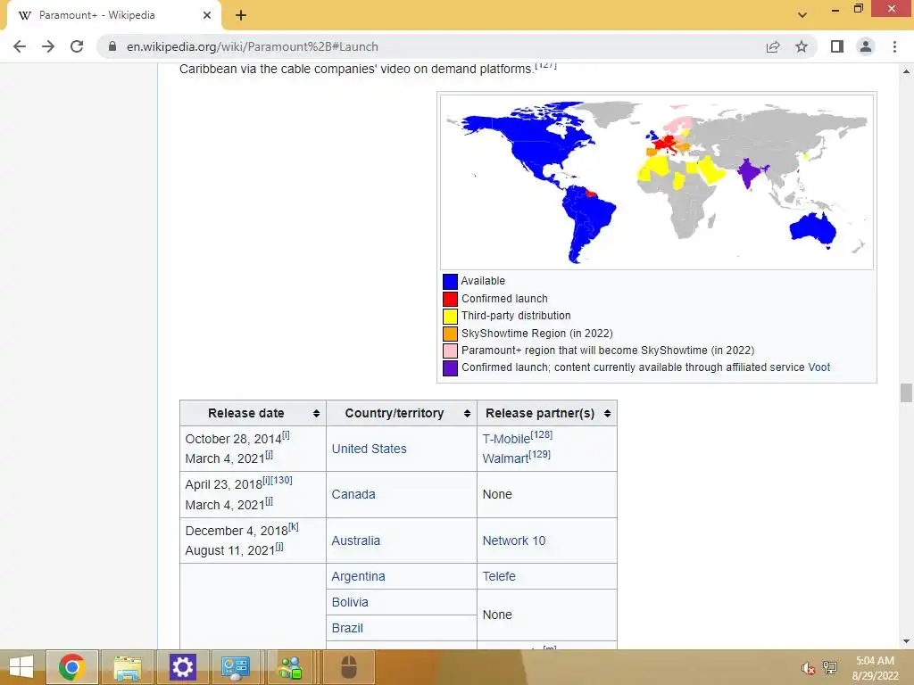
Task: Click the scrollbar up arrow
Action: (x=906, y=71)
